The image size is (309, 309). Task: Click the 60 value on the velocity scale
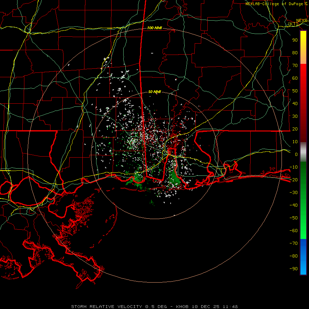(x=295, y=78)
